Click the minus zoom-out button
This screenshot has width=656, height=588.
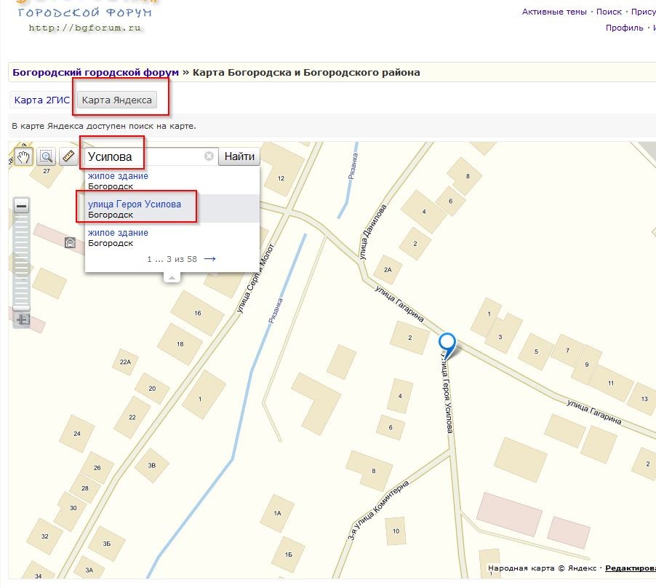pos(22,207)
